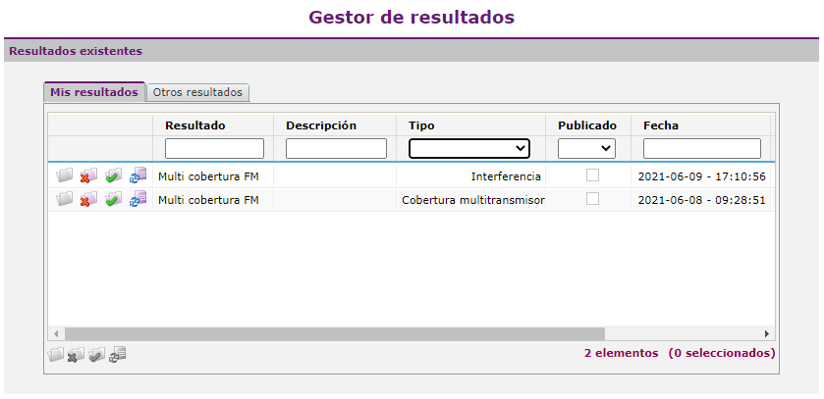Image resolution: width=824 pixels, height=399 pixels.
Task: Switch to the Mis resultados tab
Action: coord(94,92)
